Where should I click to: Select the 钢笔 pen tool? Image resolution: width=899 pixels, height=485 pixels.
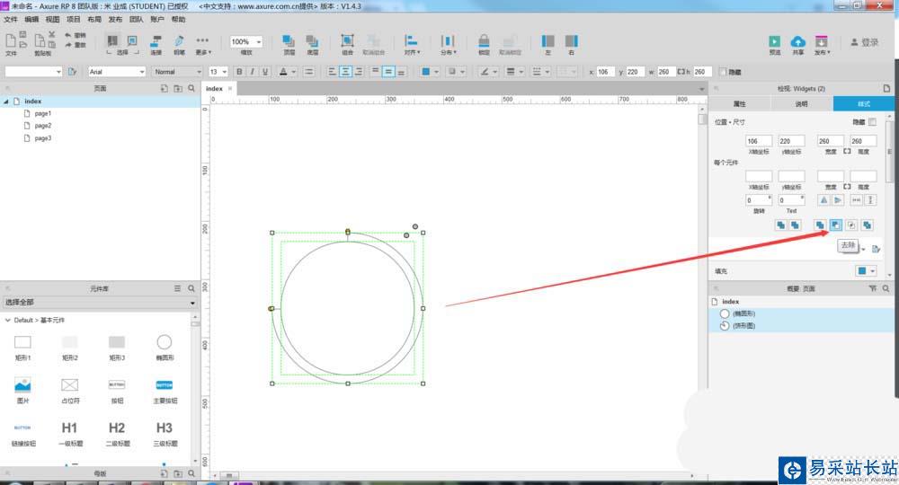179,44
